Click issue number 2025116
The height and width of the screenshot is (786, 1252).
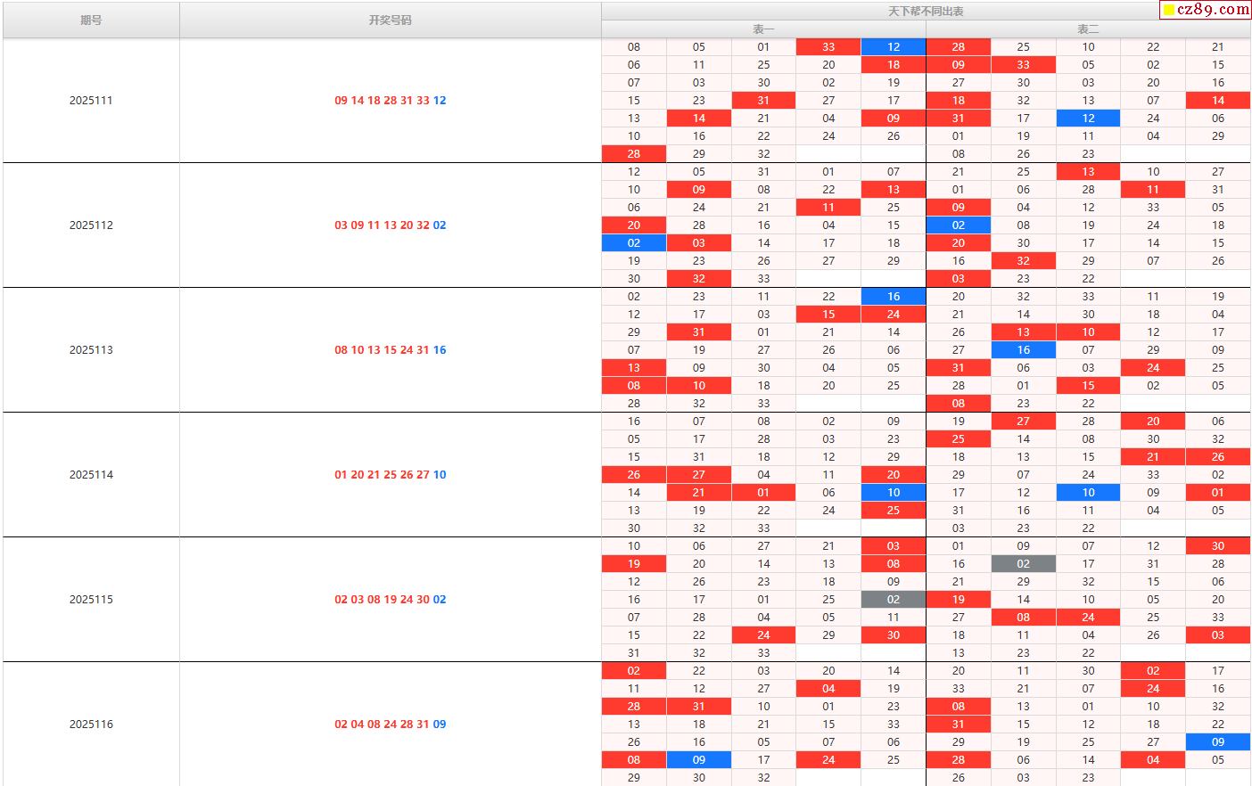(91, 725)
